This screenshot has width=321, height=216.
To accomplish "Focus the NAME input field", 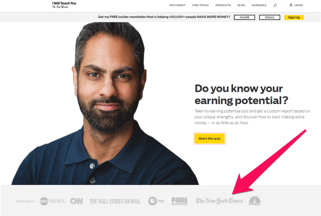I will pos(245,18).
